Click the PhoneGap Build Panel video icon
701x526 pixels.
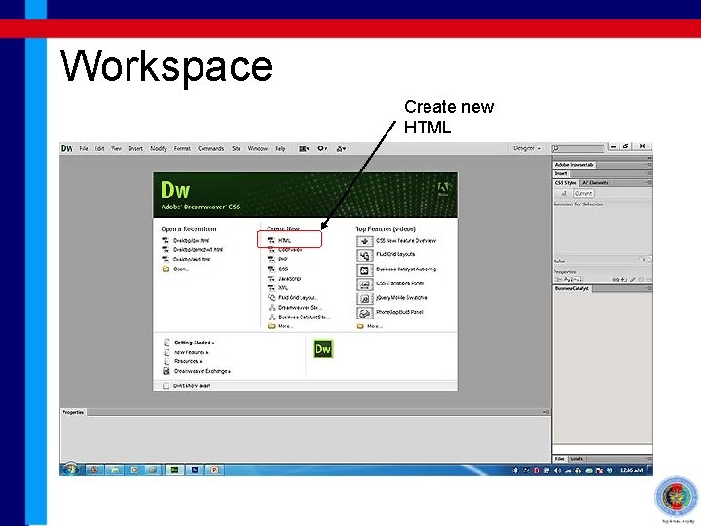point(365,313)
